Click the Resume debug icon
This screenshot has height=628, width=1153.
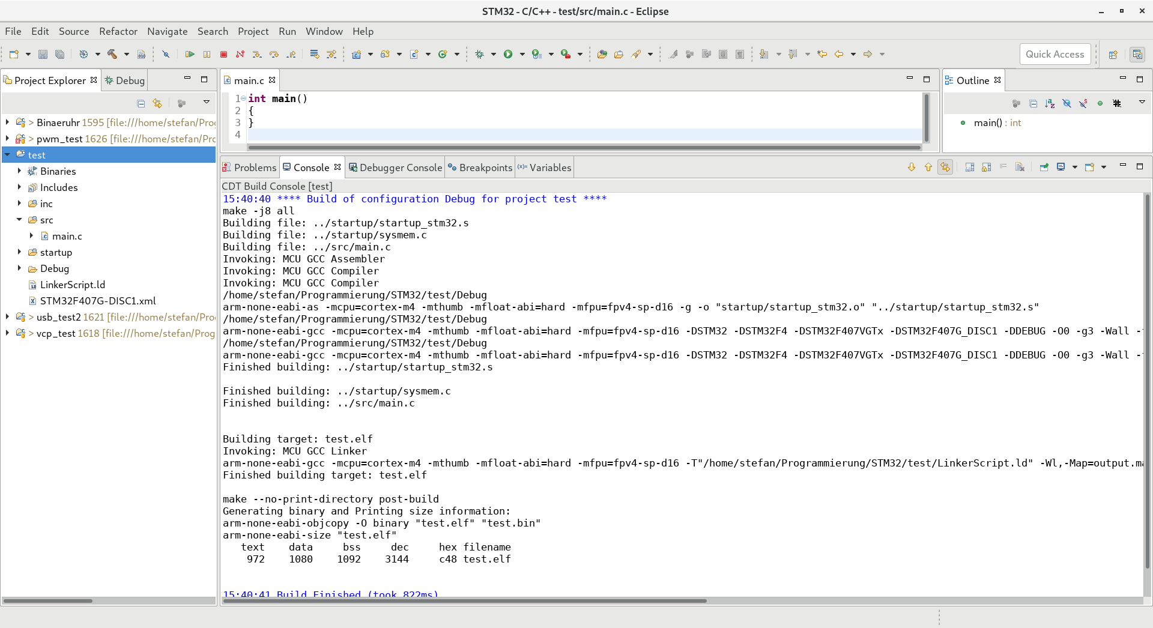(190, 54)
